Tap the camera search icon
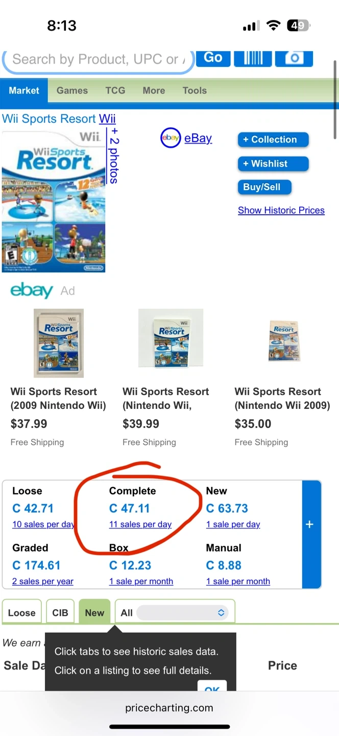Viewport: 339px width, 736px height. tap(294, 58)
